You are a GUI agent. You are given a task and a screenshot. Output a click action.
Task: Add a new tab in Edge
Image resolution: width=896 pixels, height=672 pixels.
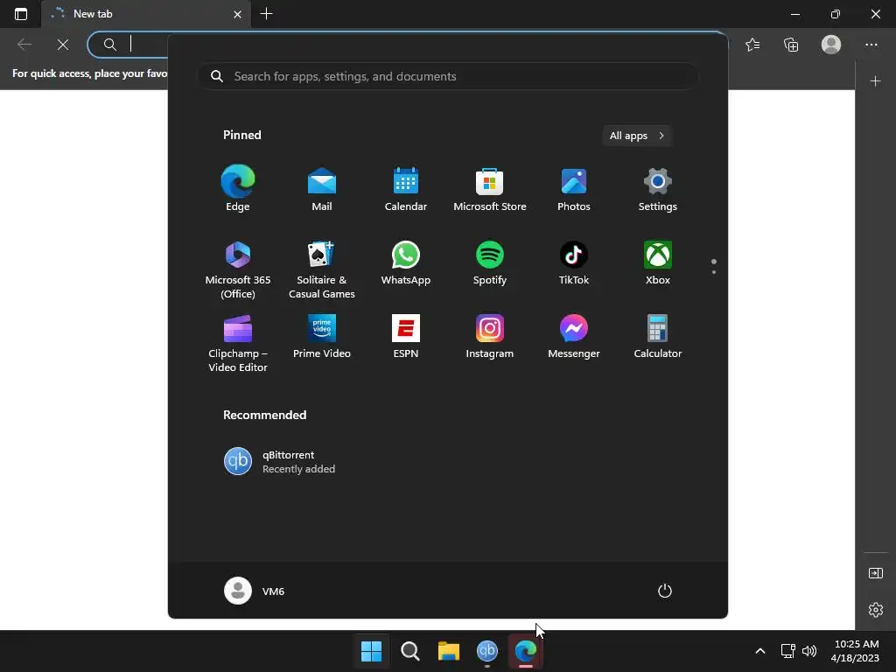tap(266, 14)
